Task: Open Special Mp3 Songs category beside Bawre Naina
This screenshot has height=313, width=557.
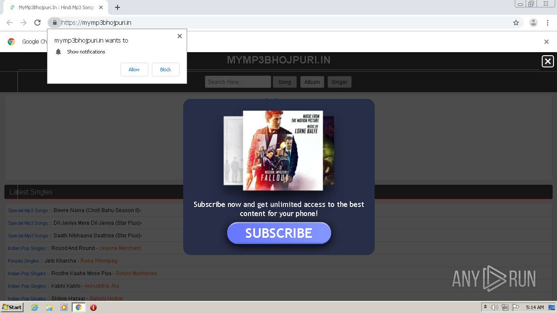Action: [x=28, y=210]
